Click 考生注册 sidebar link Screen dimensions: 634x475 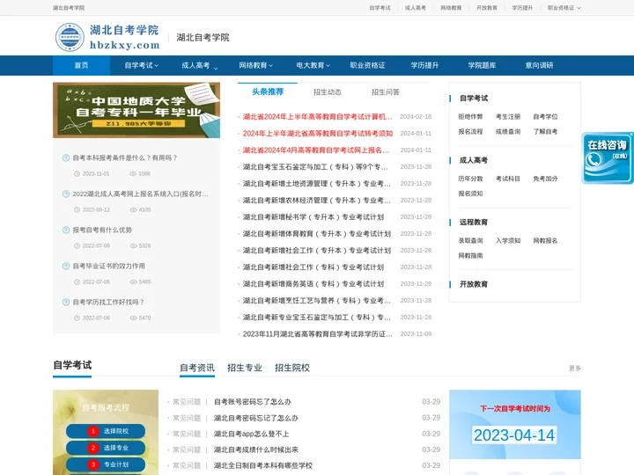(x=508, y=117)
